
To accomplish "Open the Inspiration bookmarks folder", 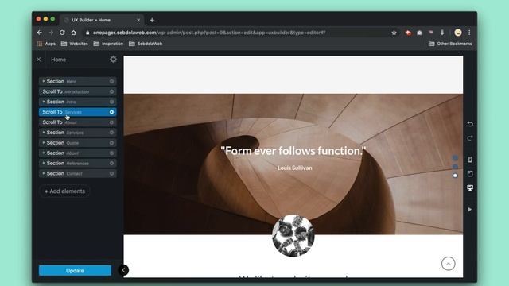I will click(x=108, y=44).
